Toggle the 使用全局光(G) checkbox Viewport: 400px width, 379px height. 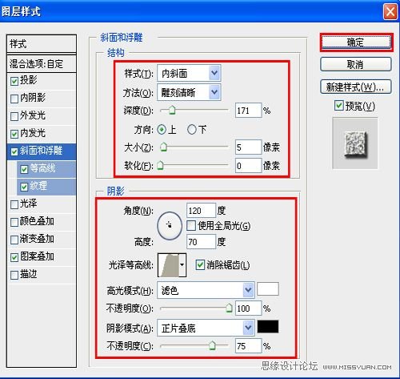click(x=191, y=226)
